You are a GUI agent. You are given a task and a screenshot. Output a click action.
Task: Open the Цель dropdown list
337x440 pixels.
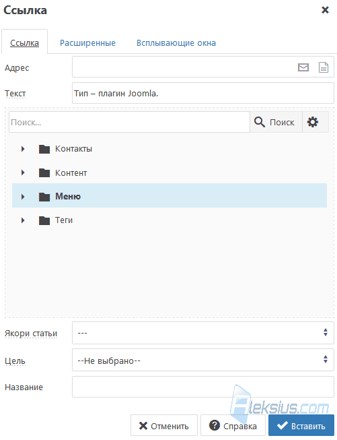[203, 360]
